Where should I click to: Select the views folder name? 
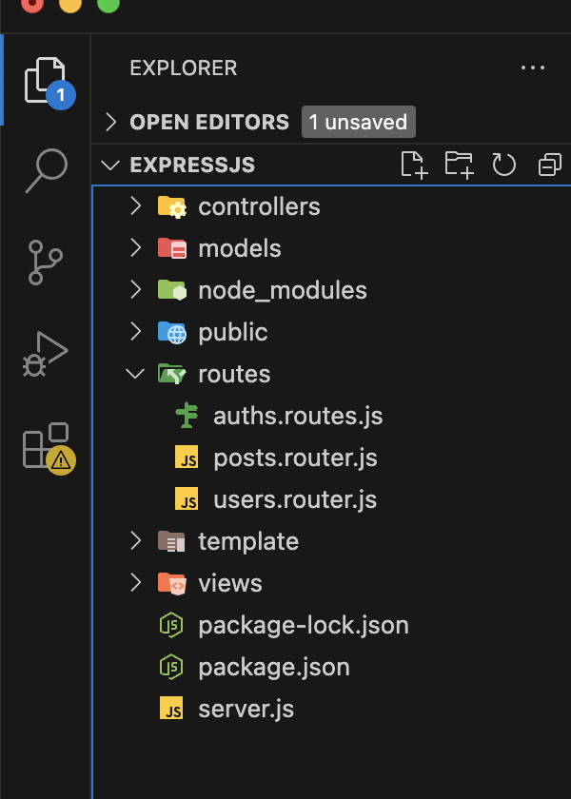pyautogui.click(x=230, y=583)
